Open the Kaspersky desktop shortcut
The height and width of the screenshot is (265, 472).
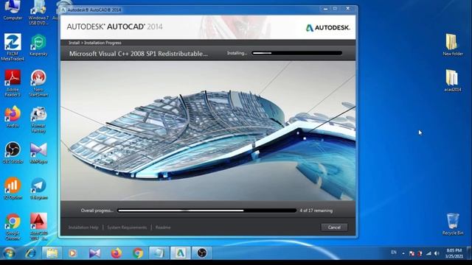coord(38,46)
